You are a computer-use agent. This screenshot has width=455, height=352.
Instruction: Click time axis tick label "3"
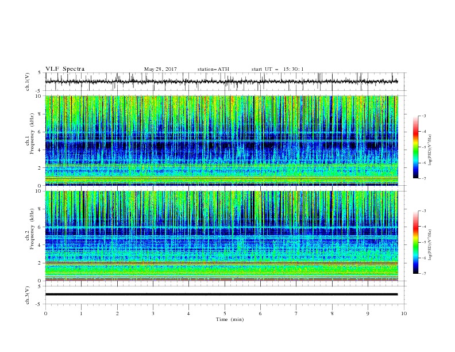(x=153, y=313)
